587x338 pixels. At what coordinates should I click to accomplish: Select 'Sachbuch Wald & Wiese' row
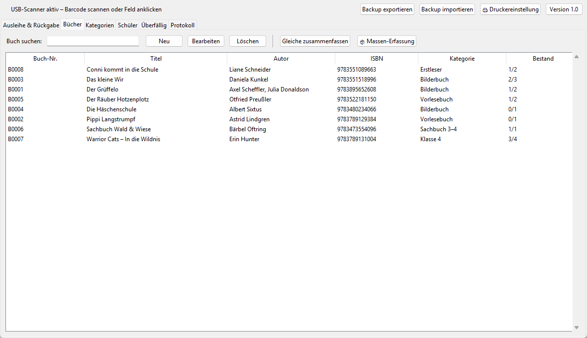[x=289, y=129]
